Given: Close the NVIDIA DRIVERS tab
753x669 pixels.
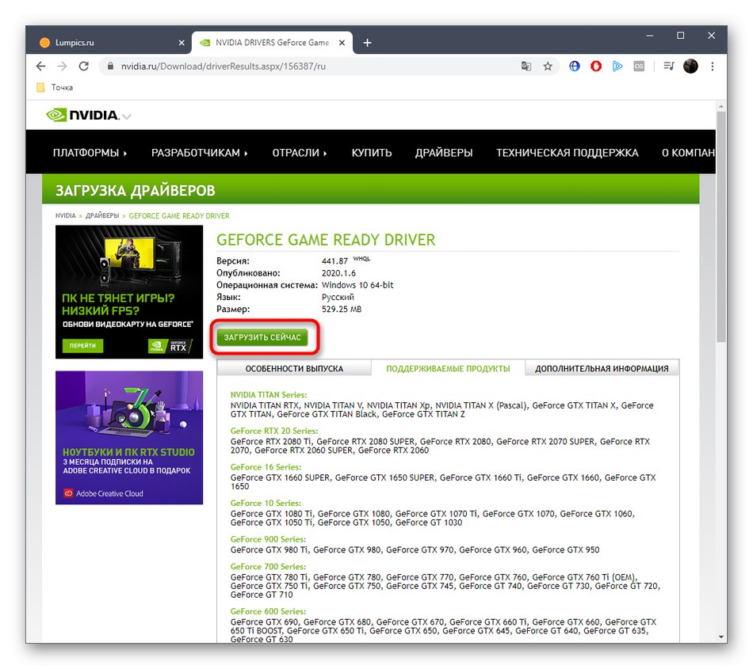Looking at the screenshot, I should point(342,43).
